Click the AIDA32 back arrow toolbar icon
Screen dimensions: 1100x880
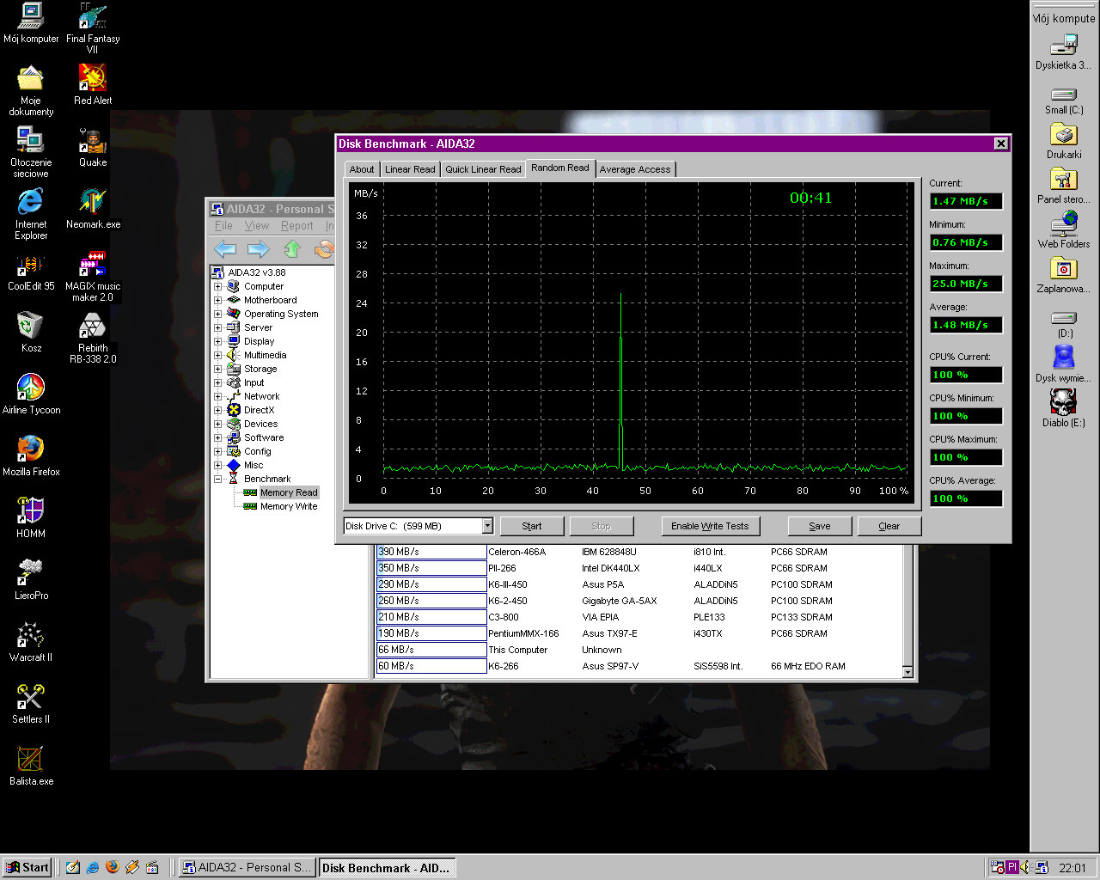pyautogui.click(x=225, y=249)
